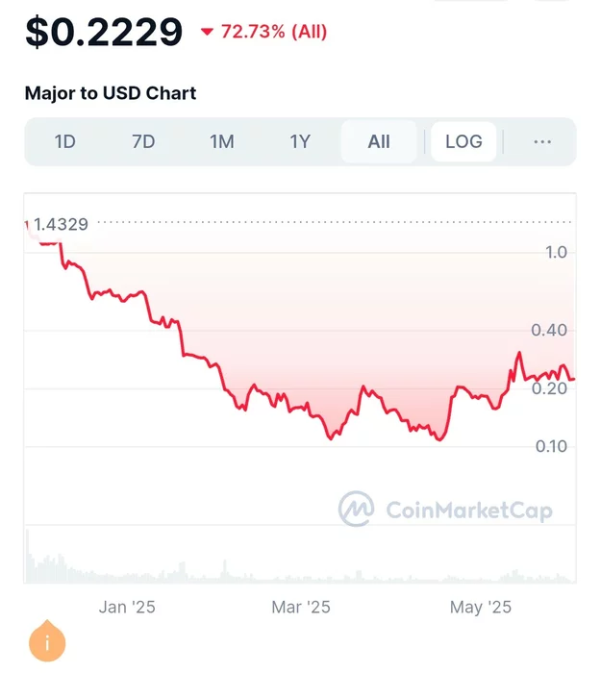Click the Major to USD Chart heading

[x=111, y=93]
